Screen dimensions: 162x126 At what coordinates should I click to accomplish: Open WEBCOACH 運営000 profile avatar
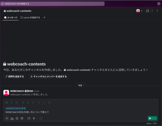(x=6, y=93)
